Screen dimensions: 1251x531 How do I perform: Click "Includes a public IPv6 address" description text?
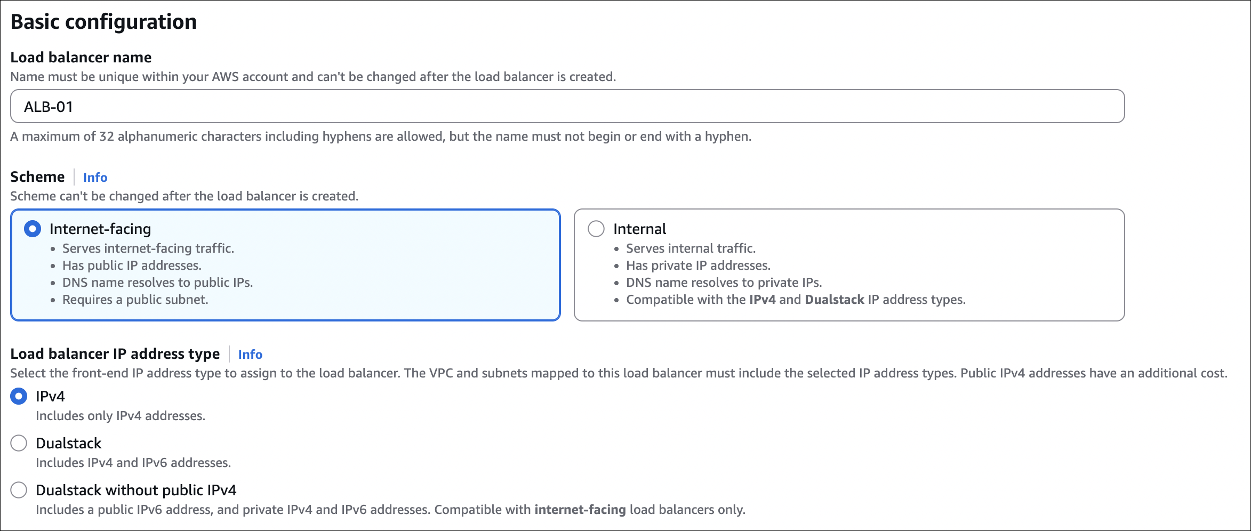click(x=390, y=510)
